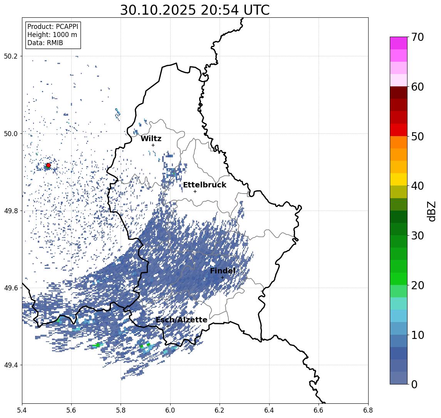Click the Height: 1000 m info line
Image resolution: width=441 pixels, height=418 pixels.
pyautogui.click(x=52, y=35)
